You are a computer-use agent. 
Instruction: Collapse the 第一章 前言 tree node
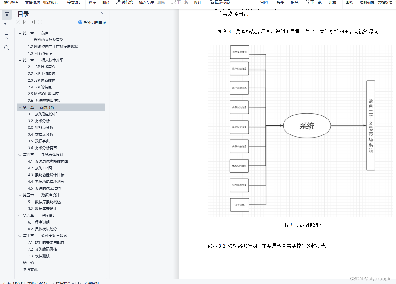point(20,33)
